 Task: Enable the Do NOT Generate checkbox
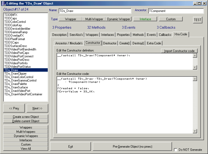pos(175,150)
